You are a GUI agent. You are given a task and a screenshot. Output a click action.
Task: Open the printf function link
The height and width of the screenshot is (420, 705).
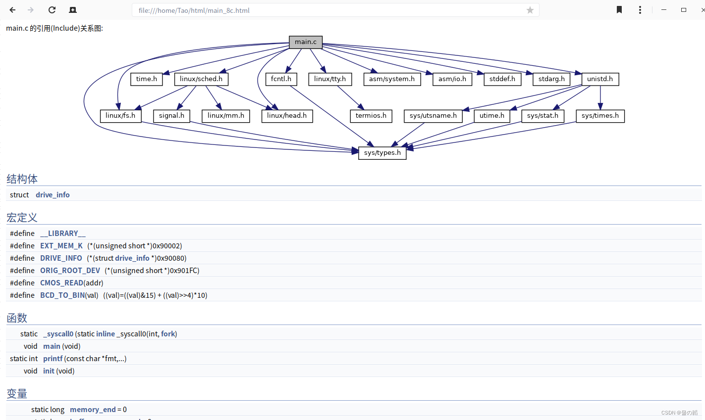pyautogui.click(x=53, y=359)
